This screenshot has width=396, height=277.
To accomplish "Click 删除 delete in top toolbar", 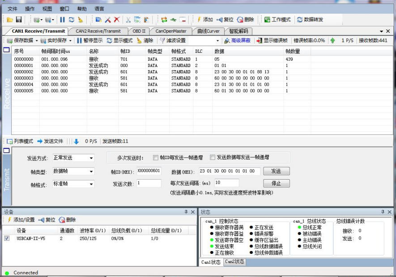I will 246,20.
